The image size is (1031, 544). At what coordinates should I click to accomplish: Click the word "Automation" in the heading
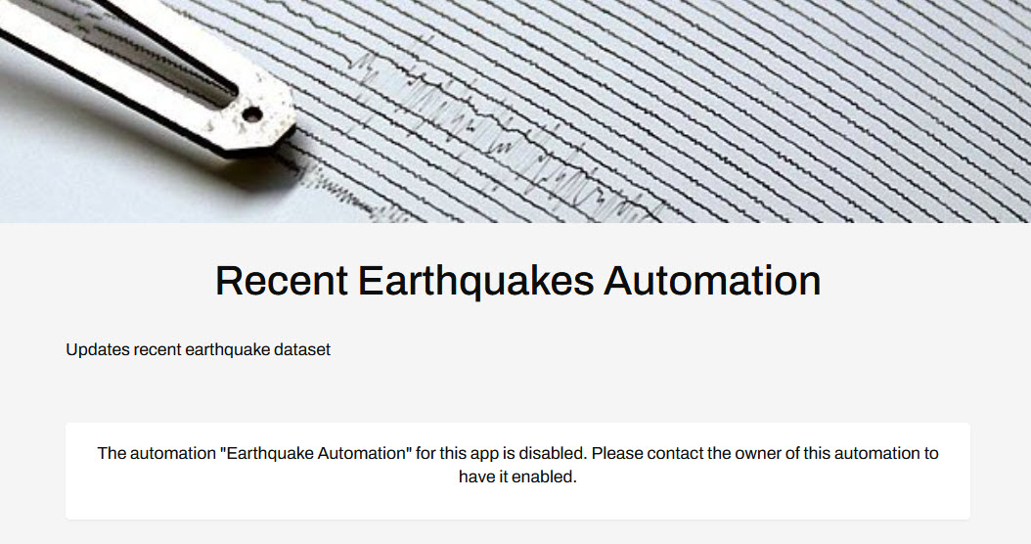pyautogui.click(x=712, y=281)
